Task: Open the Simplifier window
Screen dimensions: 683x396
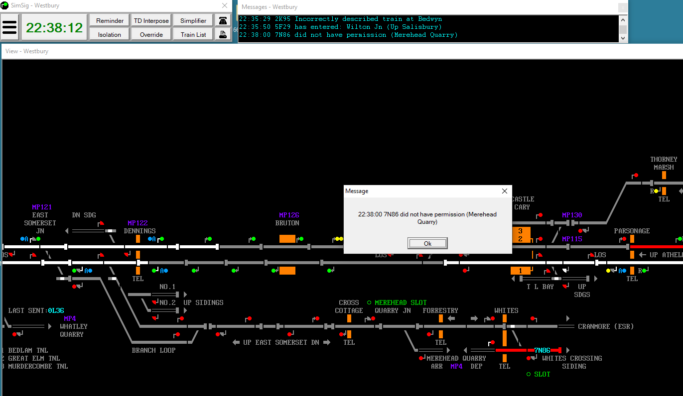Action: tap(193, 20)
